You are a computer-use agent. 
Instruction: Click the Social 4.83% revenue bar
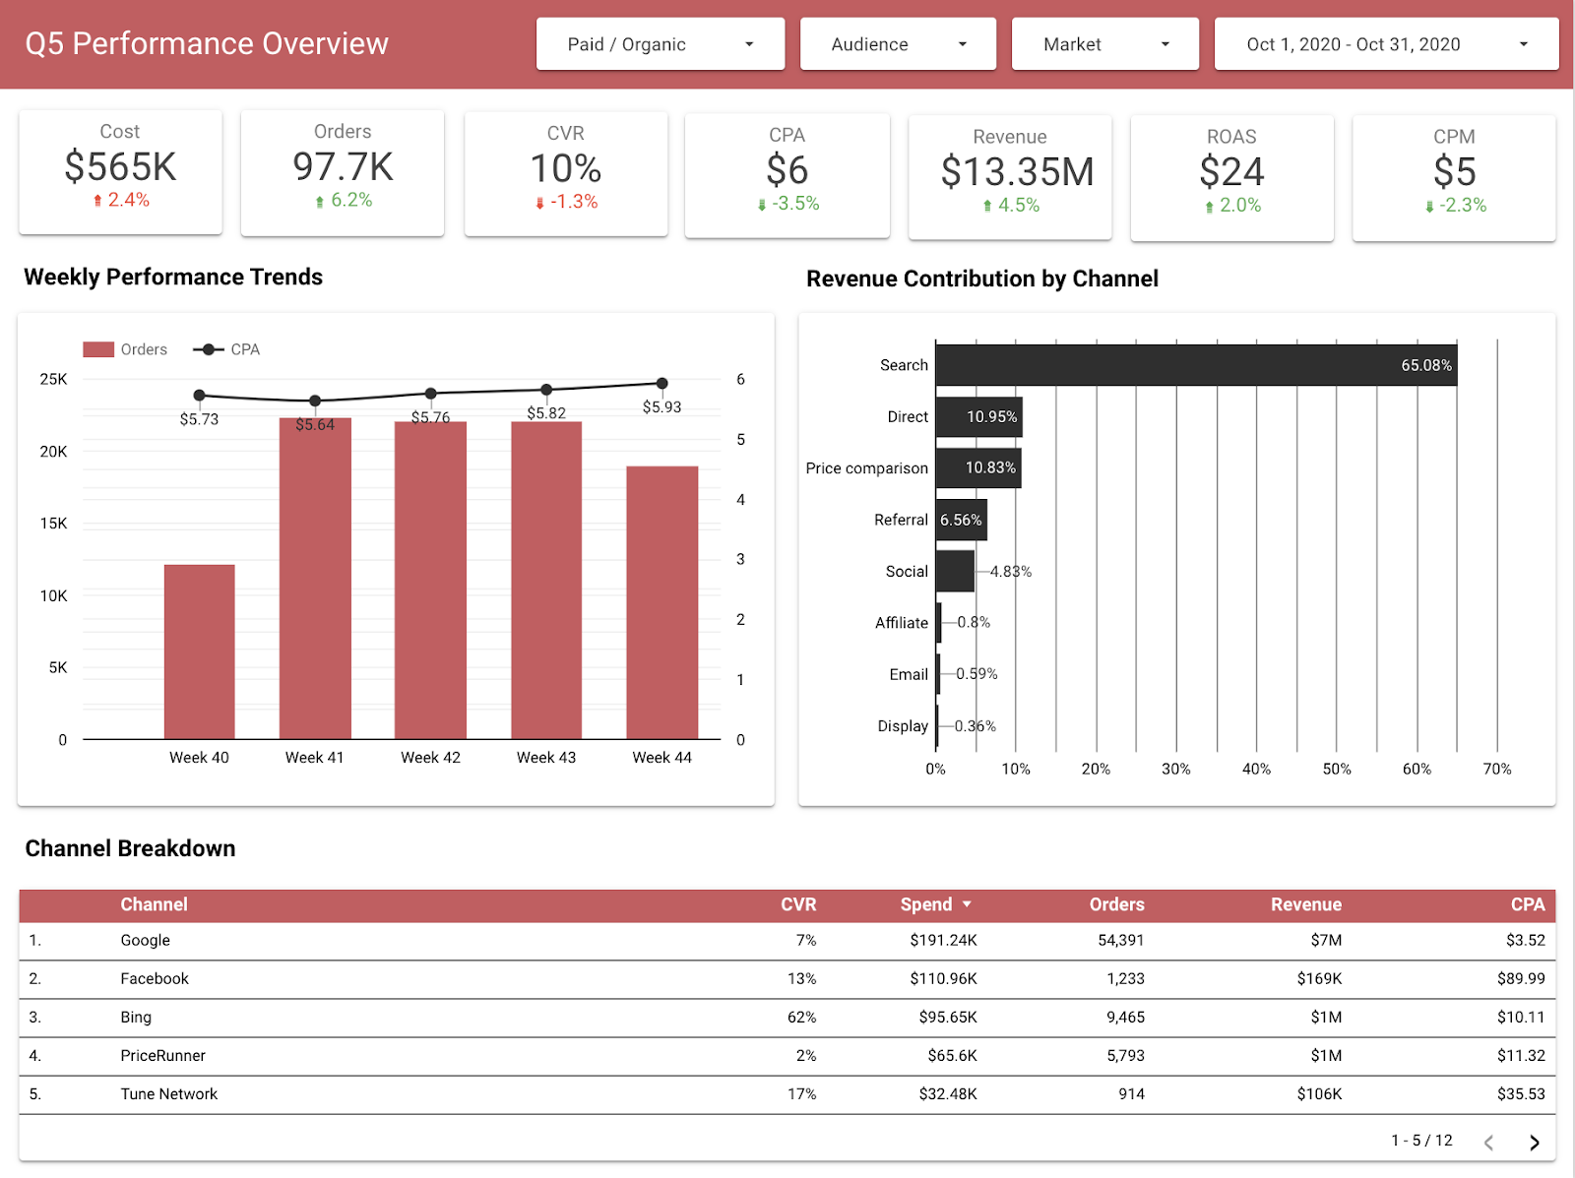pos(955,571)
